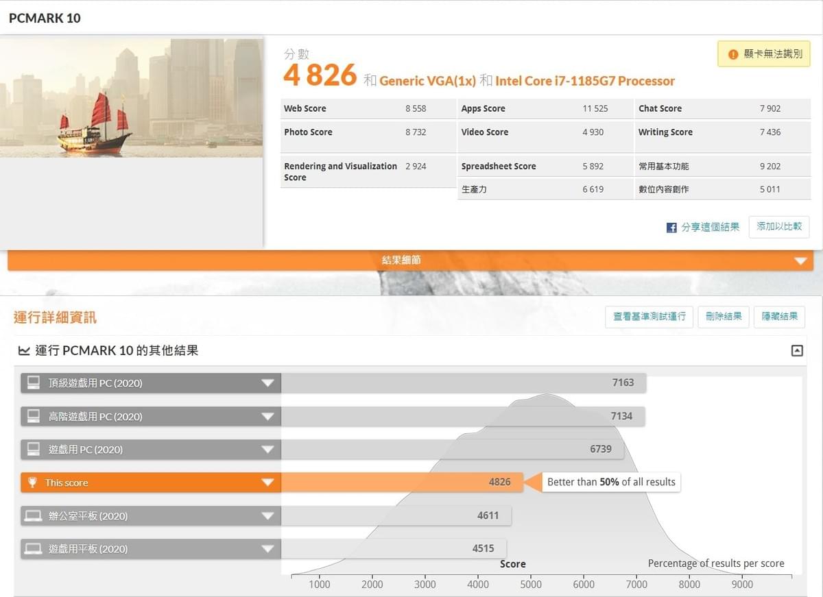Collapse the 運行 PCMARK 10 的其他結果 panel
The height and width of the screenshot is (597, 823).
797,351
